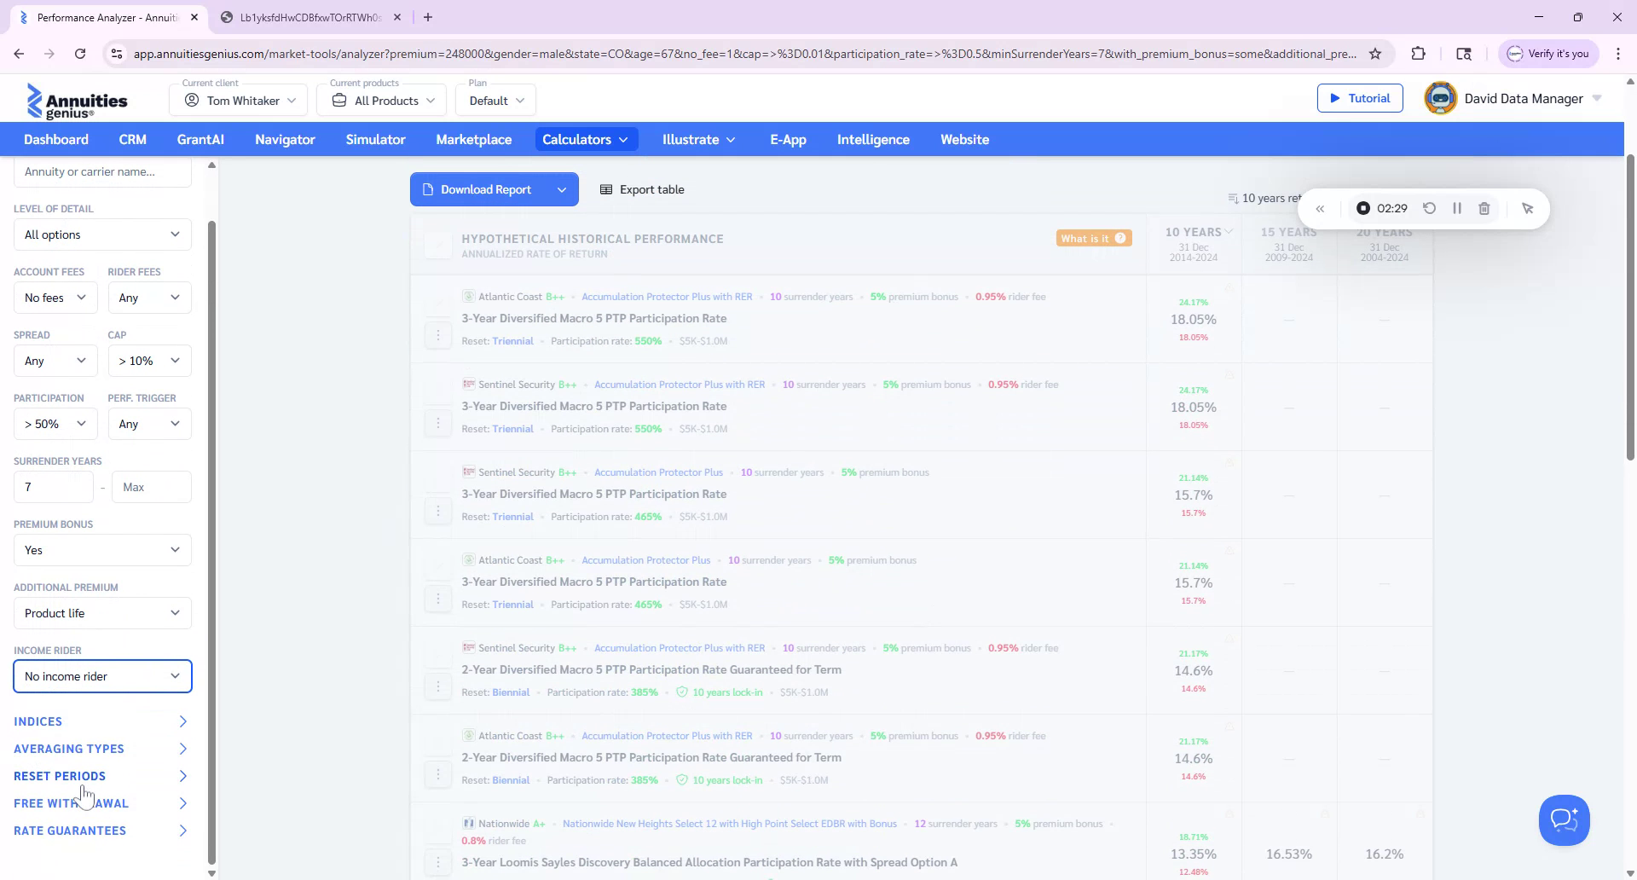The height and width of the screenshot is (880, 1637).
Task: Switch to the Marketplace tab
Action: click(474, 139)
